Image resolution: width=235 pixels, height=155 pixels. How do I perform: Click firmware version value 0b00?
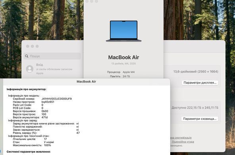45,111
